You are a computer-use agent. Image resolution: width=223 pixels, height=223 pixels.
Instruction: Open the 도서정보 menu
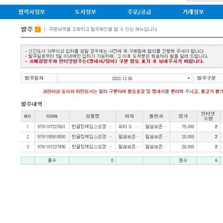pos(85,12)
